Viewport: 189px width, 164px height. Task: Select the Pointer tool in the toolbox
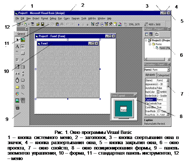click(17, 40)
